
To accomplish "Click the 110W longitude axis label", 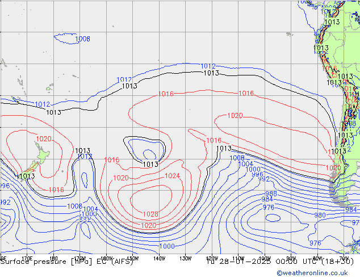I will [238, 259].
